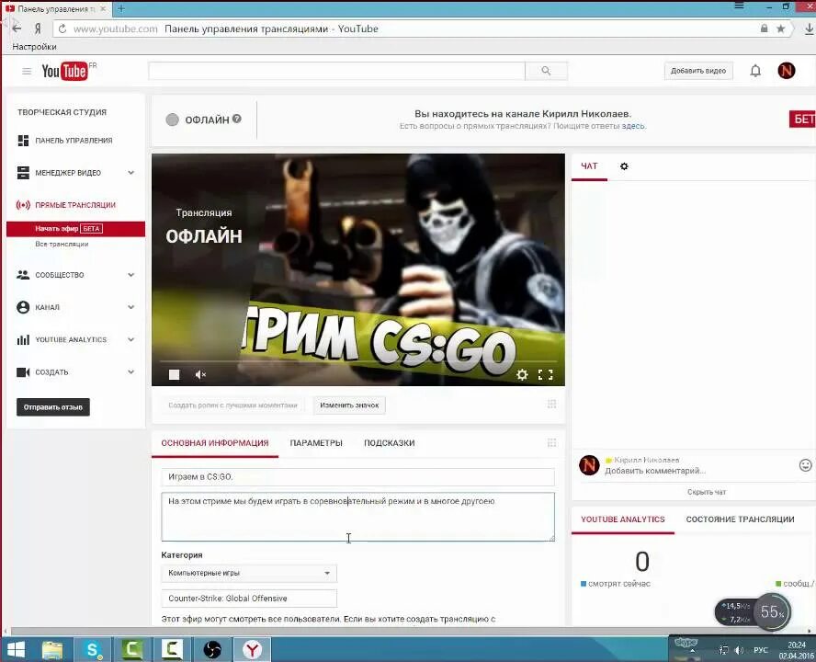Click the emoji smiley in chat
This screenshot has width=816, height=662.
point(805,465)
